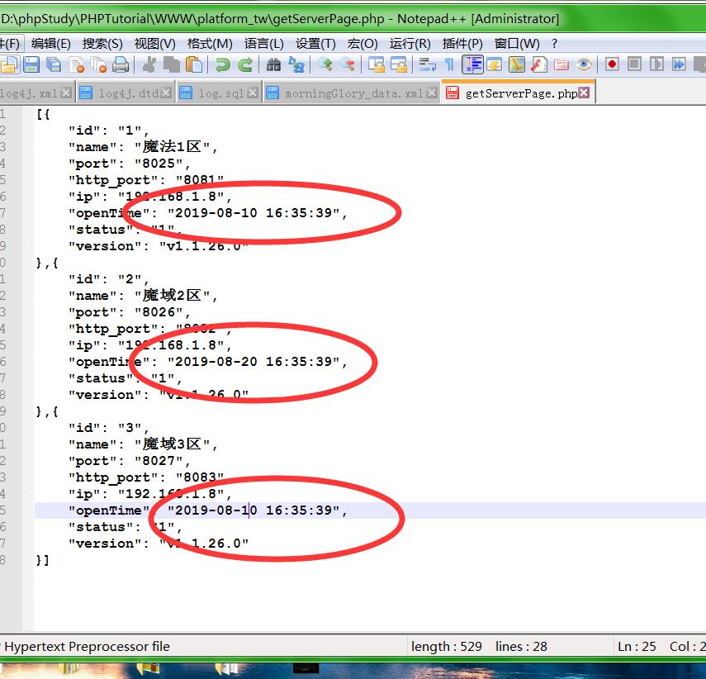Click the Save All icon
The image size is (706, 679).
(54, 64)
